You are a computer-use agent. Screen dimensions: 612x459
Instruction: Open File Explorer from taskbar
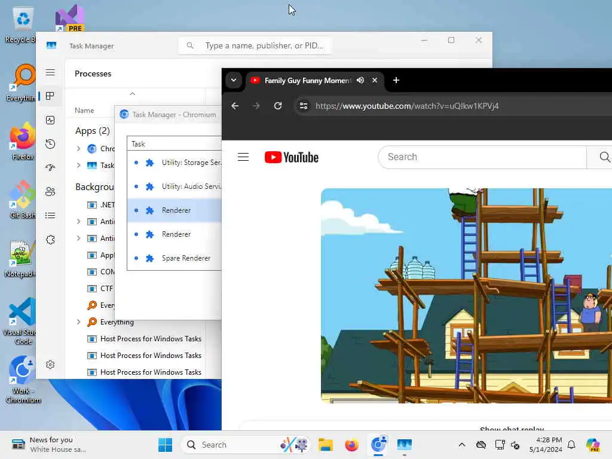(325, 445)
